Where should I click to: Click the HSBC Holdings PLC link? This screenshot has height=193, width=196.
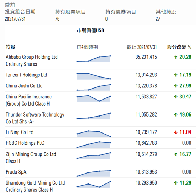pos(25,143)
